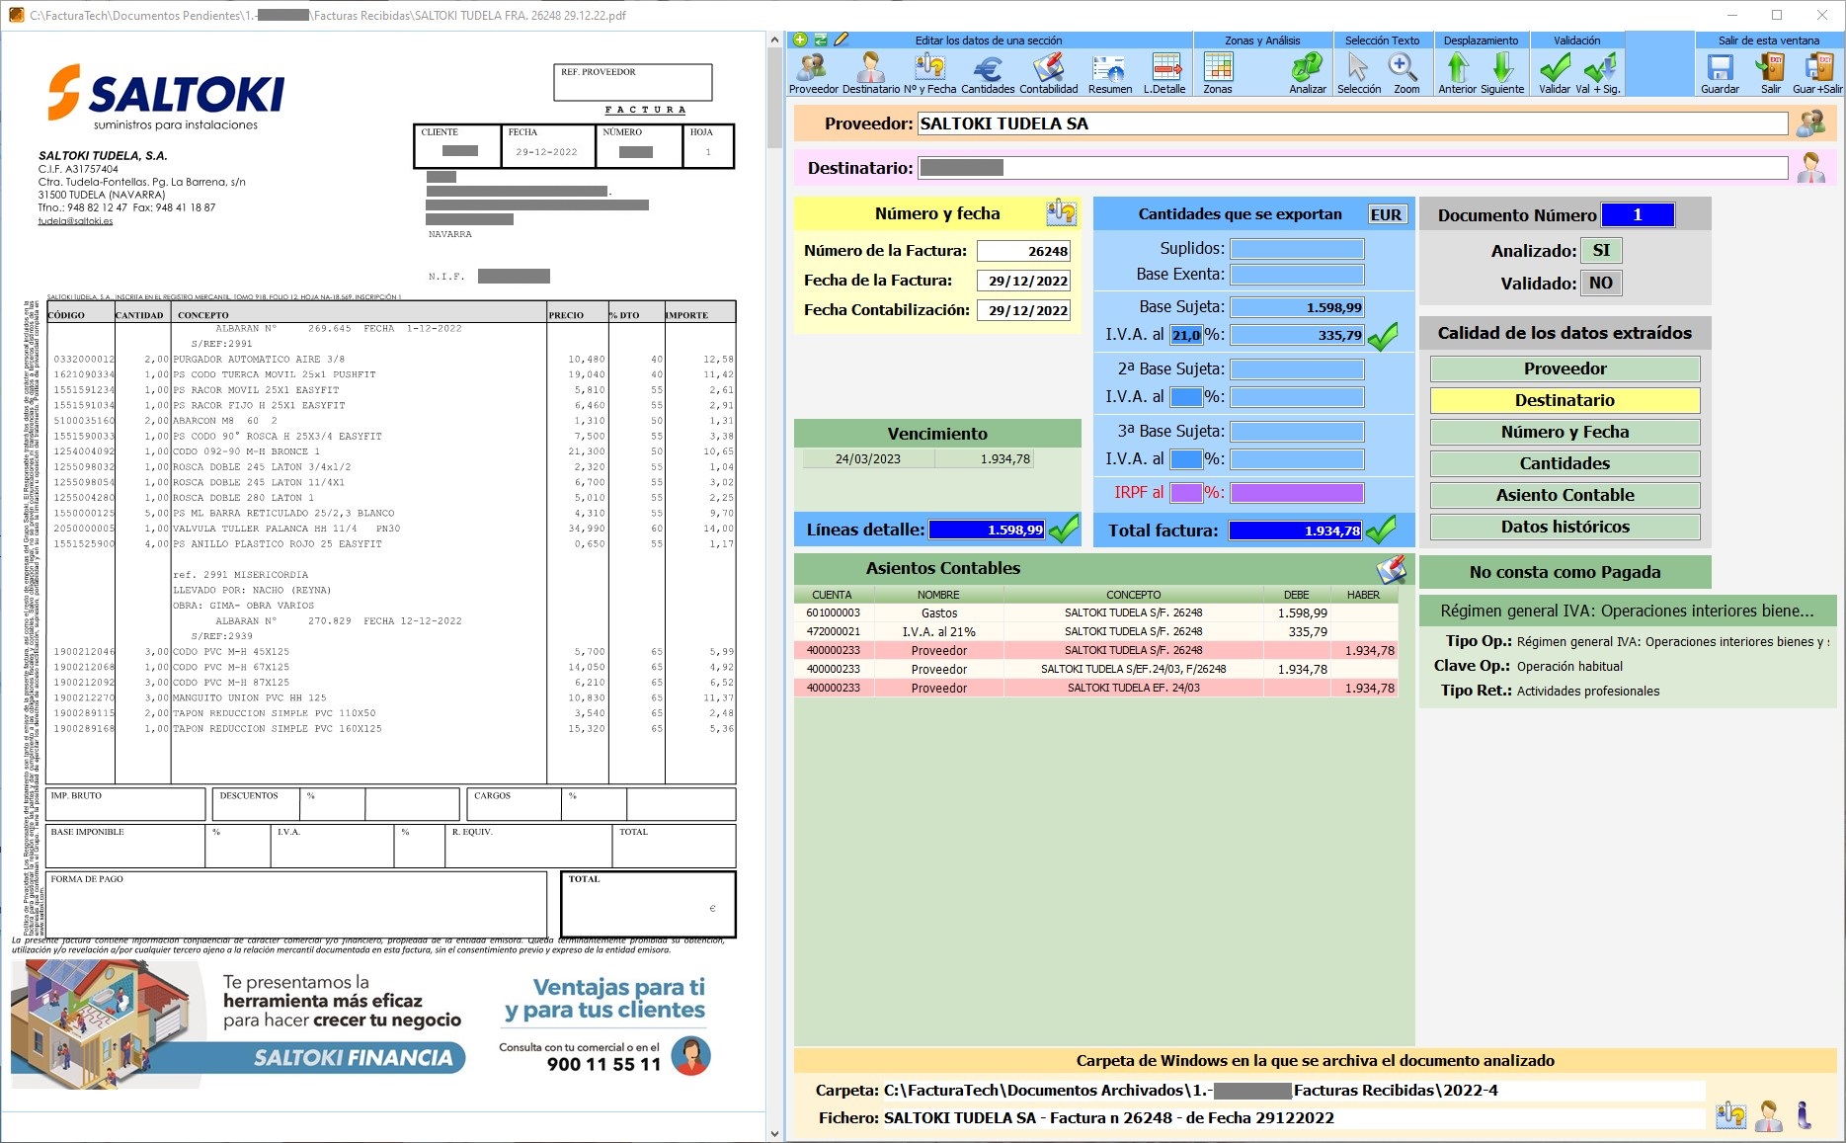The width and height of the screenshot is (1846, 1143).
Task: Click the edit icon in Asientos Contables header
Action: tap(1391, 568)
